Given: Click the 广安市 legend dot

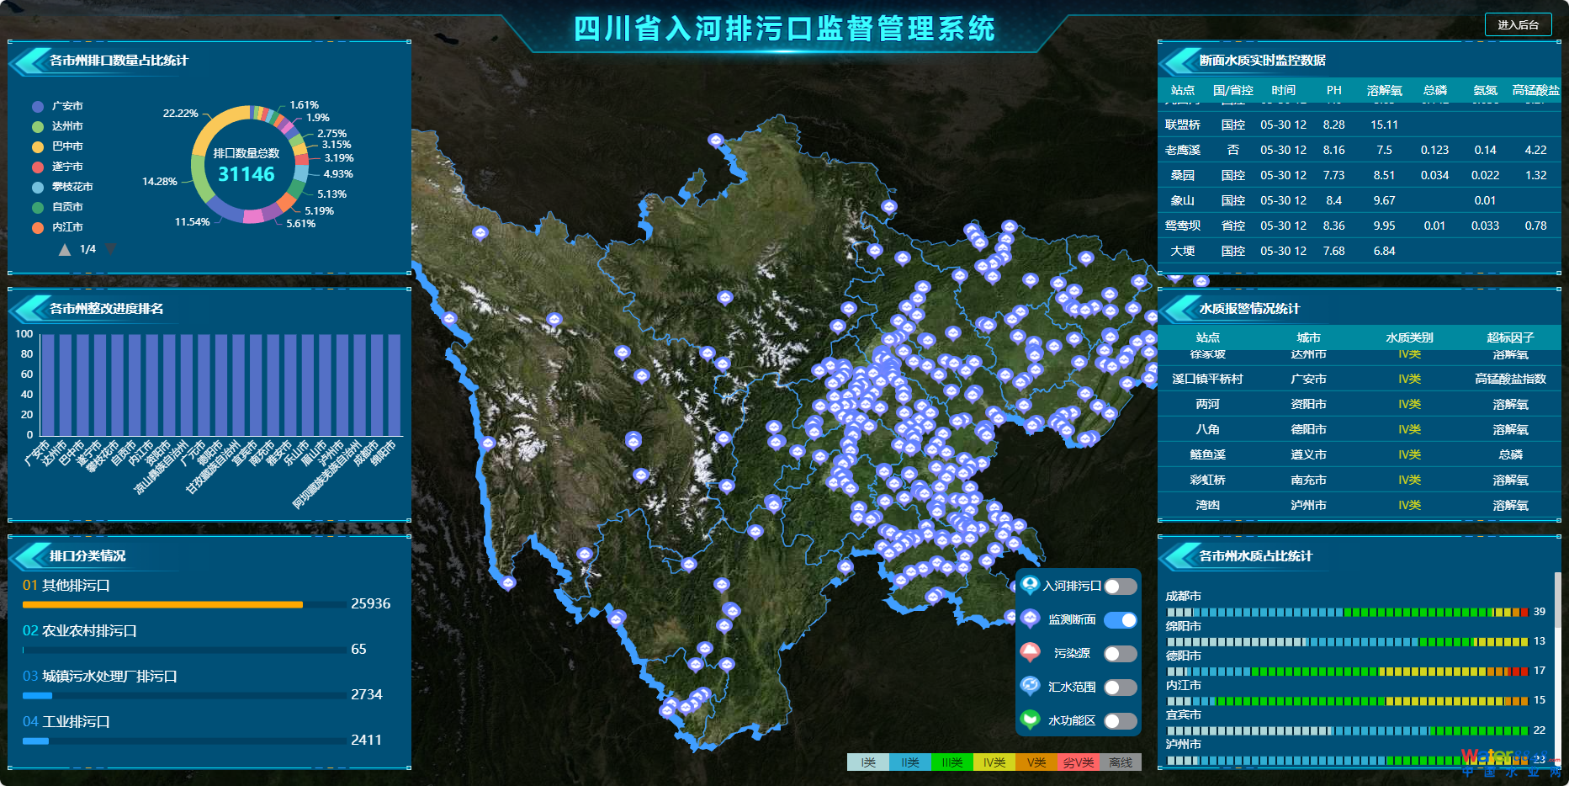Looking at the screenshot, I should 38,107.
